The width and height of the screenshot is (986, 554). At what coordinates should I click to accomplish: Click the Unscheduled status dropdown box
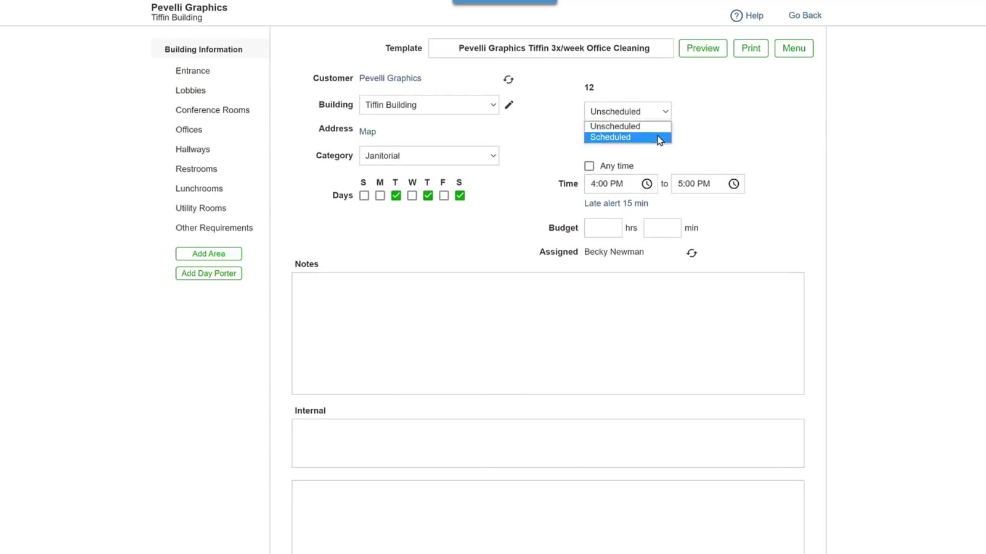[627, 111]
